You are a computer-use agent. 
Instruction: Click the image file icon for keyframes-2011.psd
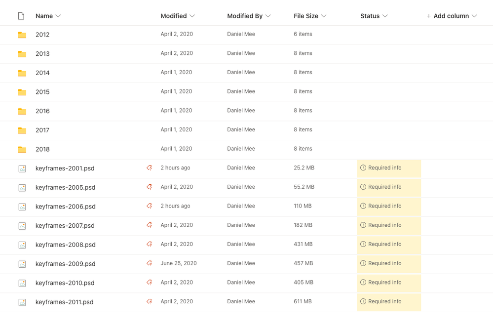[22, 302]
